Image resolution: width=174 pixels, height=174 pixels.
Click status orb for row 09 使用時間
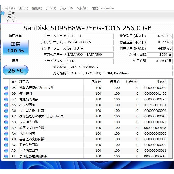click(6, 94)
